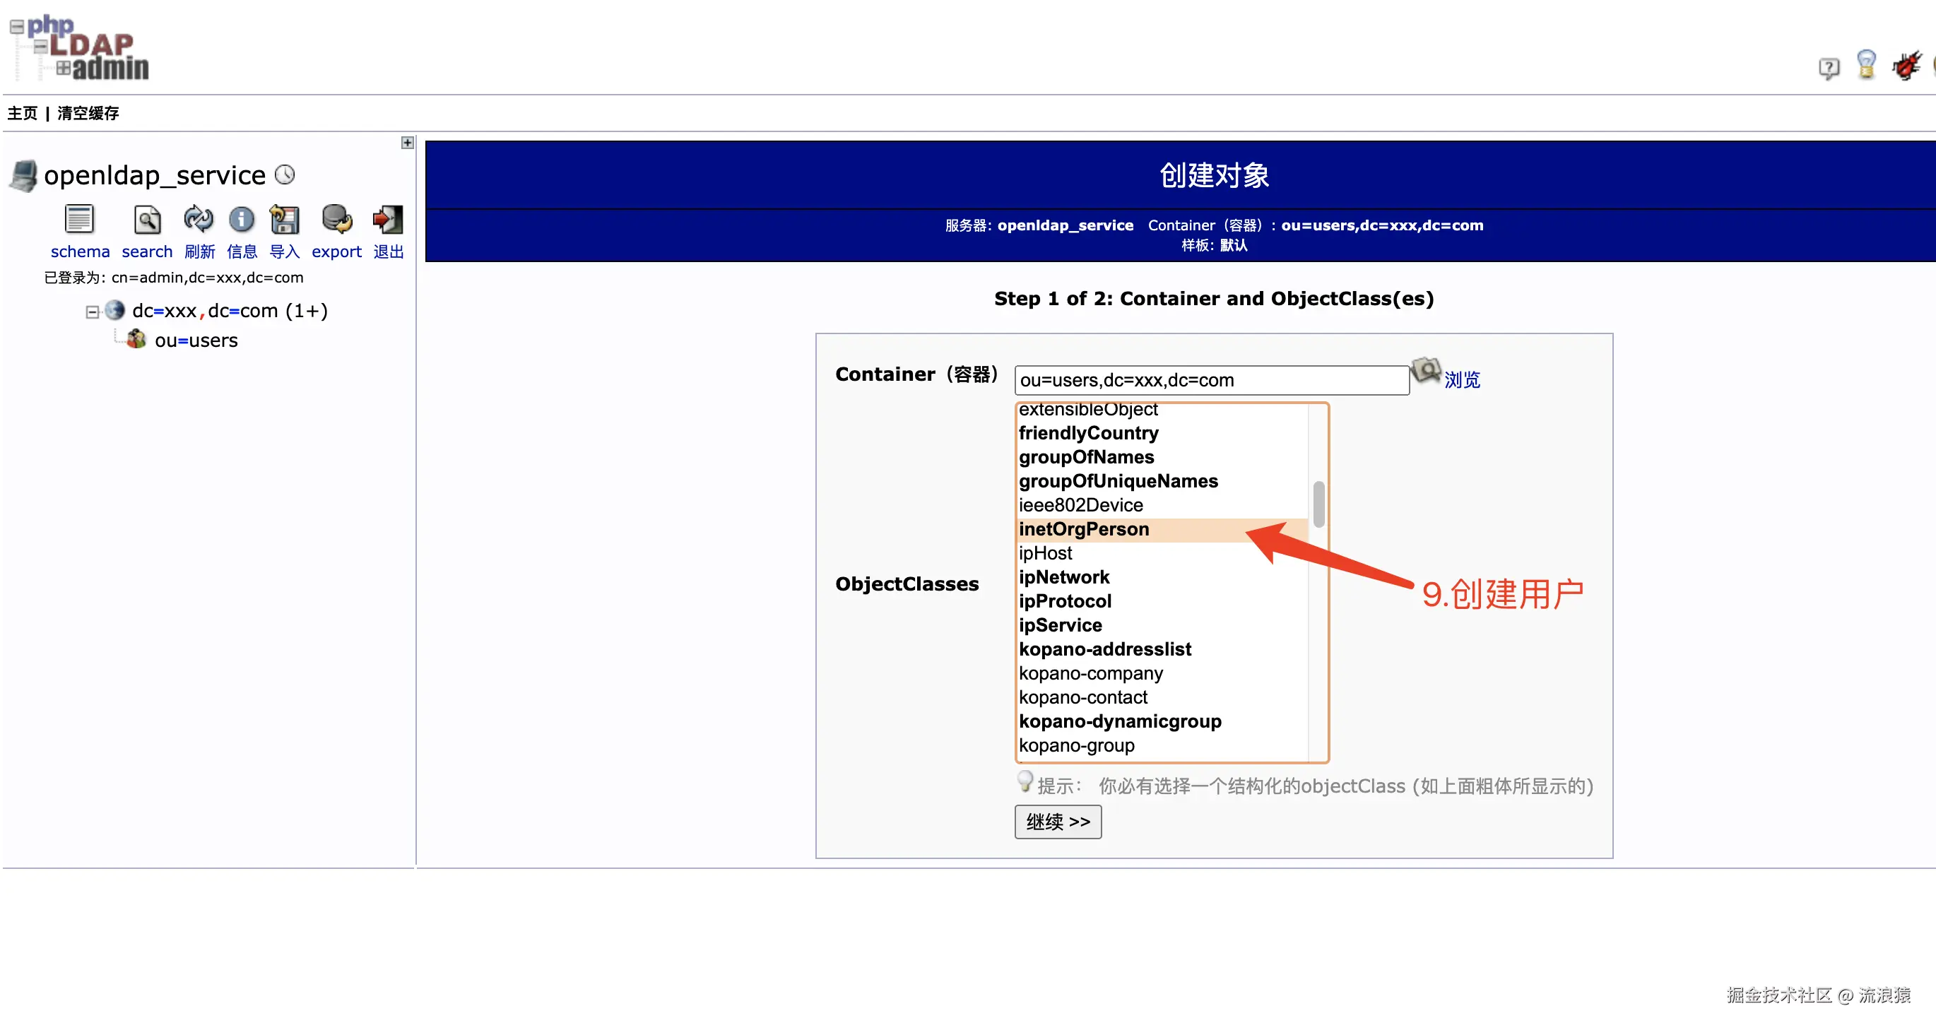Click 清空缓存 purge cache link
1936x1030 pixels.
coord(88,114)
